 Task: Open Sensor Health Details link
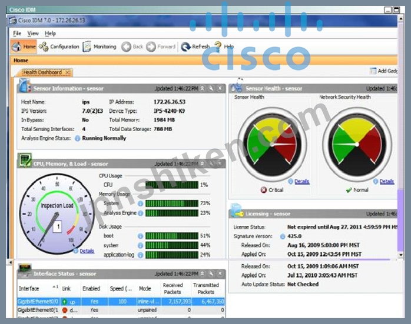(x=301, y=181)
